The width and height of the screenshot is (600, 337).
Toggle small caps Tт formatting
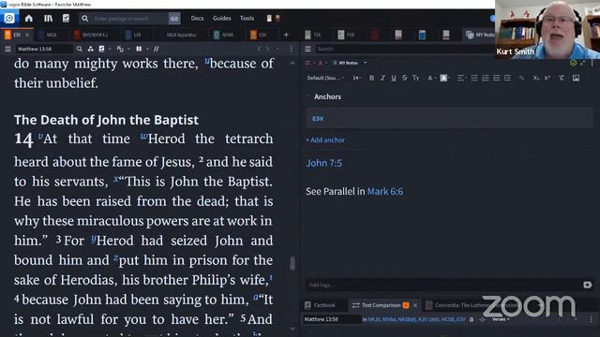click(x=415, y=78)
